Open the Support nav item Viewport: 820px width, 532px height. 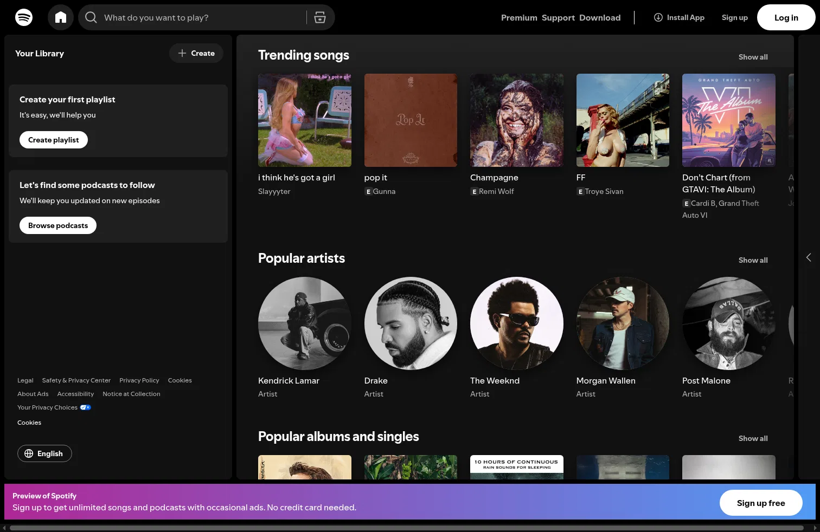pyautogui.click(x=558, y=17)
